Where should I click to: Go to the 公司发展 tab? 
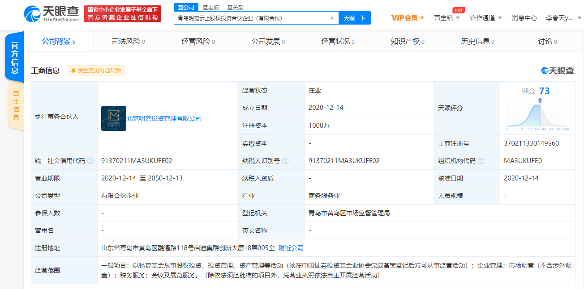click(268, 42)
